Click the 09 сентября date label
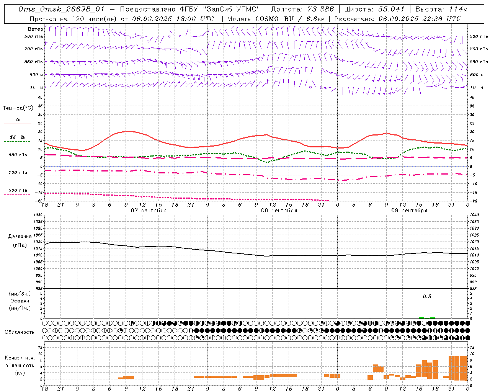Image resolution: width=490 pixels, height=392 pixels. click(x=409, y=211)
